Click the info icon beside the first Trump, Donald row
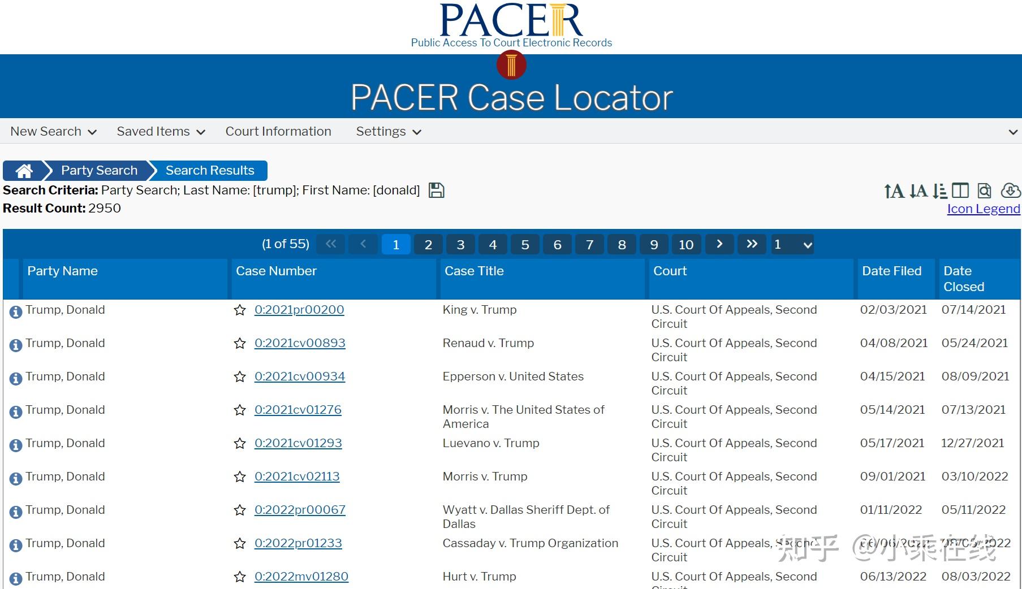Screen dimensions: 1022x589 [15, 312]
